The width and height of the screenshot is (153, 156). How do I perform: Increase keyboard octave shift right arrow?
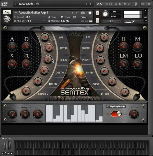(x=12, y=153)
